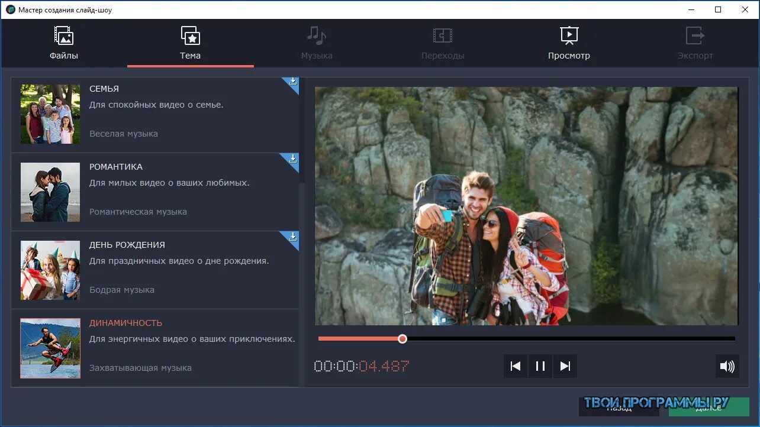Close the slideshow wizard window
The height and width of the screenshot is (427, 760).
point(745,9)
